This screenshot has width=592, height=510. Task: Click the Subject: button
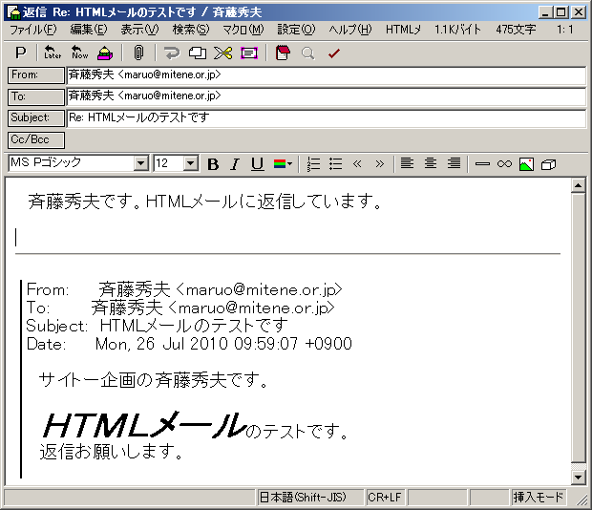(x=36, y=118)
